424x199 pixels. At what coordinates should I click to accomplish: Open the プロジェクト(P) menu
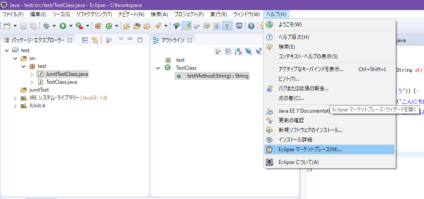click(x=189, y=14)
